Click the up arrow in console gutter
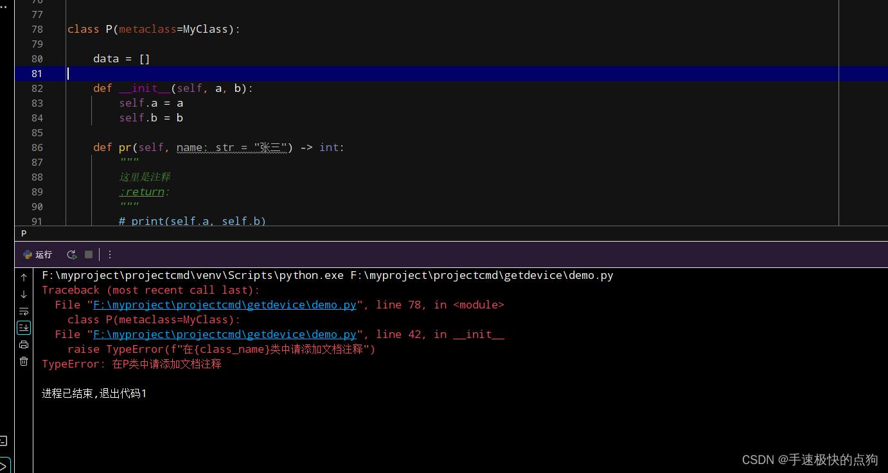The height and width of the screenshot is (473, 888). pyautogui.click(x=24, y=278)
